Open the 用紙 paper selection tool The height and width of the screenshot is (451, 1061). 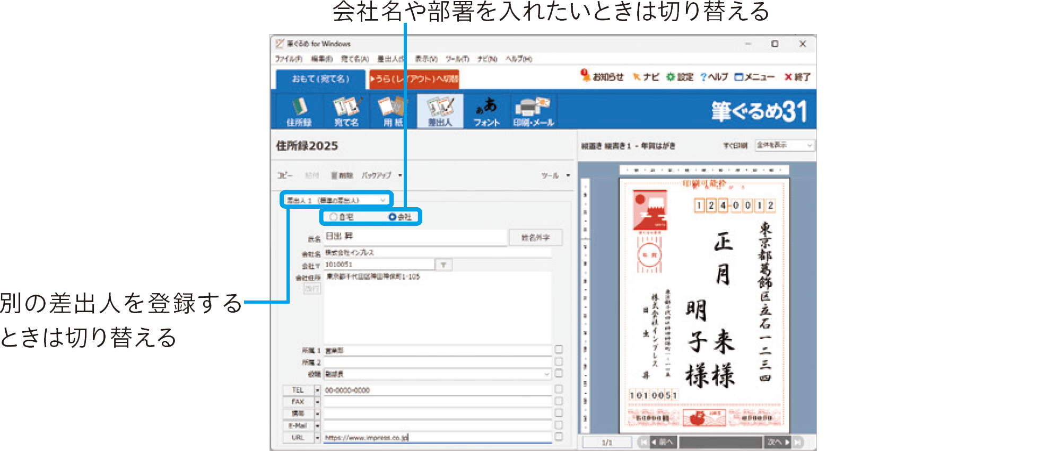(x=393, y=111)
